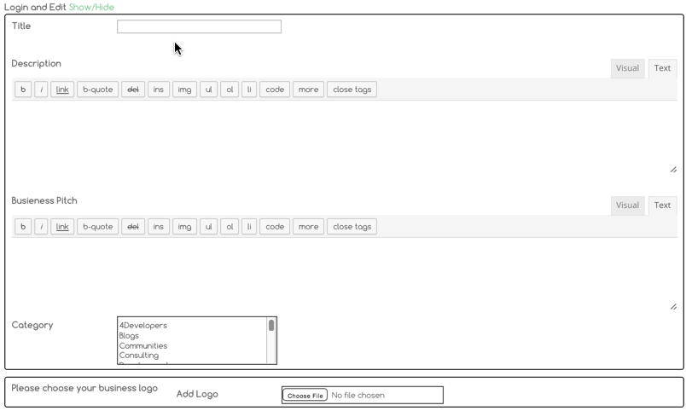Click into the Title input field
Image resolution: width=686 pixels, height=411 pixels.
pos(199,27)
